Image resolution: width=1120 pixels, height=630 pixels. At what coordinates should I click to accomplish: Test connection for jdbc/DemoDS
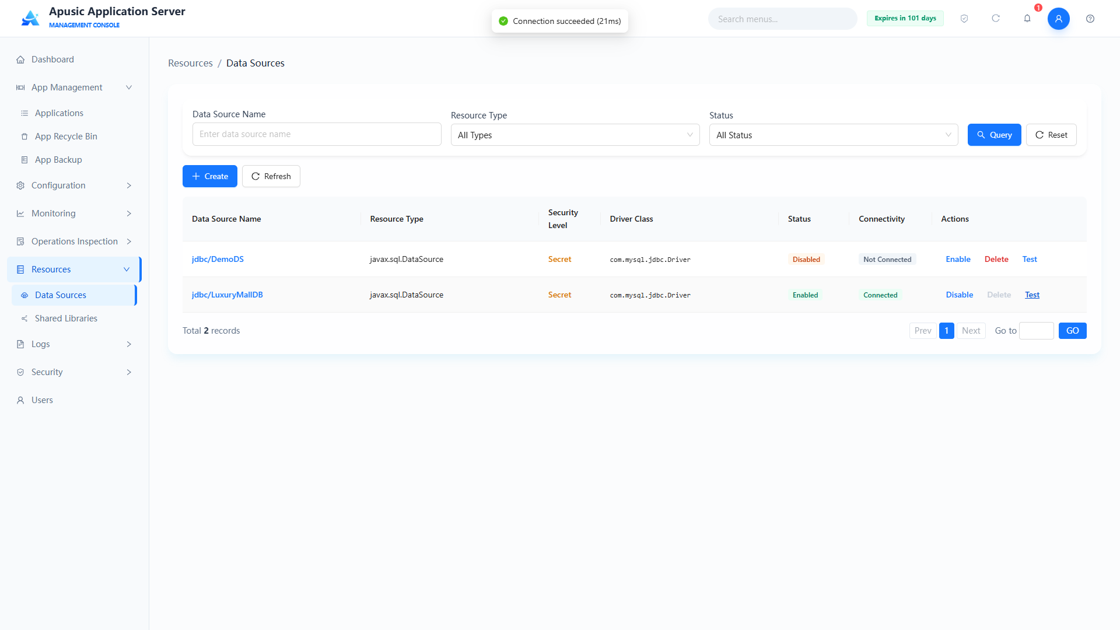(1030, 259)
